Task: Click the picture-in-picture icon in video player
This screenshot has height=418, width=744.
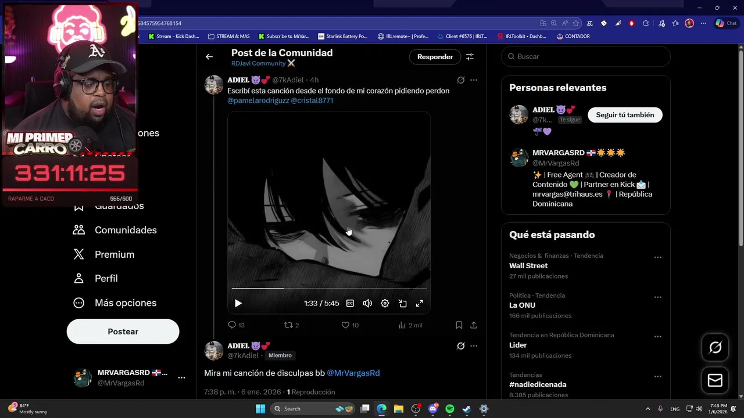Action: pyautogui.click(x=402, y=303)
